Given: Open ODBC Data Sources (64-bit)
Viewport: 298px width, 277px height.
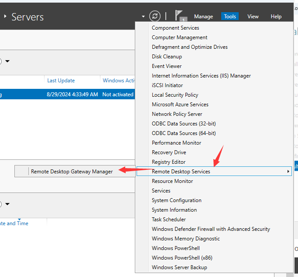Looking at the screenshot, I should (x=184, y=133).
